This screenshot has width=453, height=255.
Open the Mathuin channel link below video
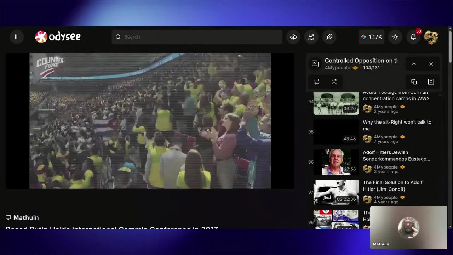pos(26,217)
